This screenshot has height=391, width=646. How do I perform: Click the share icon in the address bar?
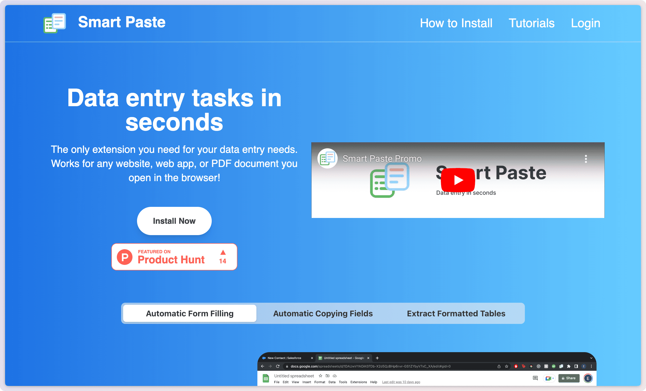(x=499, y=366)
